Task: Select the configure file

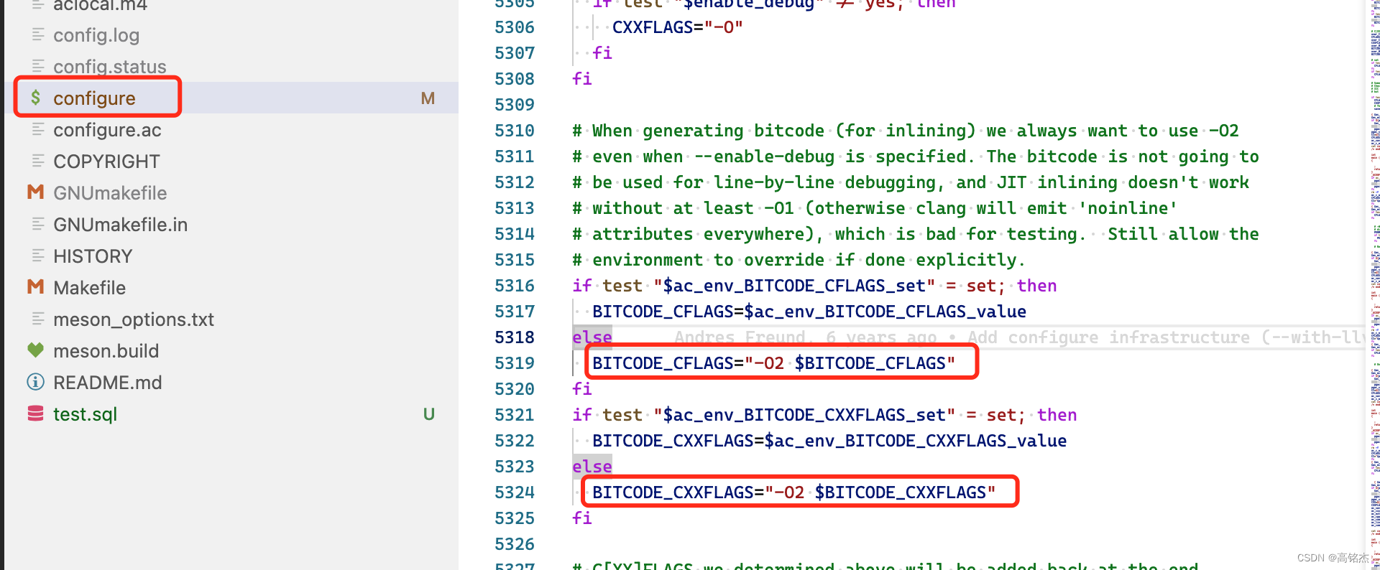Action: point(94,98)
